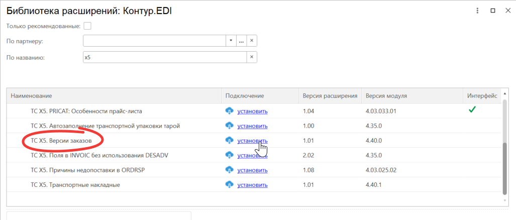Sort by 'Подключение' column header
This screenshot has height=220, width=516.
(x=260, y=96)
